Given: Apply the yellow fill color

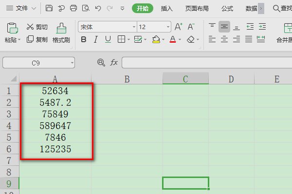Looking at the screenshot, I should [156, 39].
